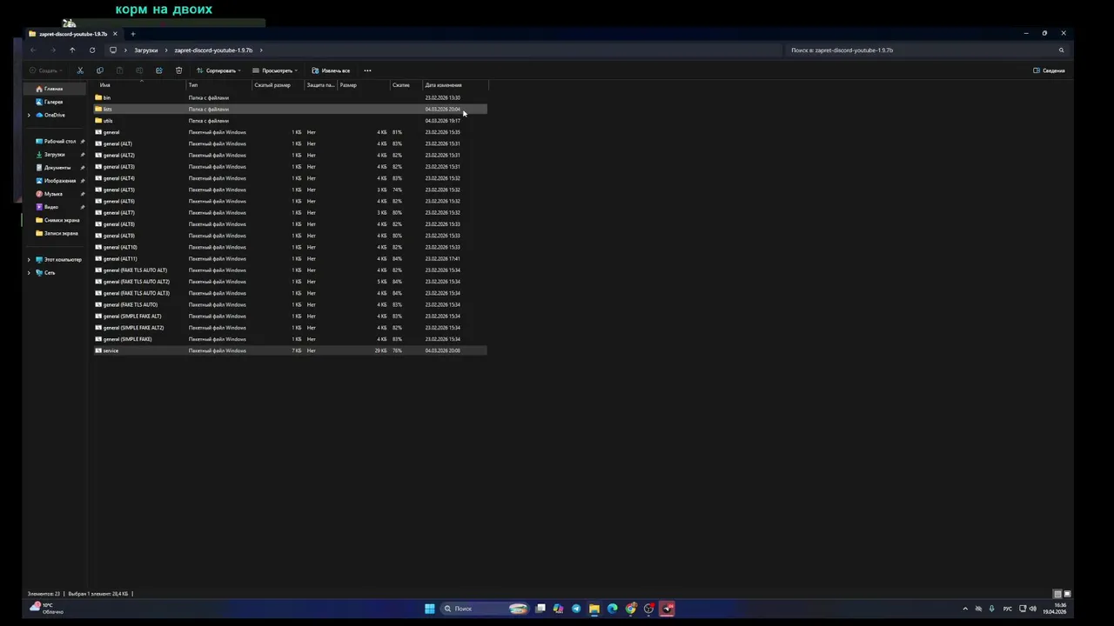This screenshot has width=1114, height=626.
Task: Open the Создать dropdown
Action: 45,70
